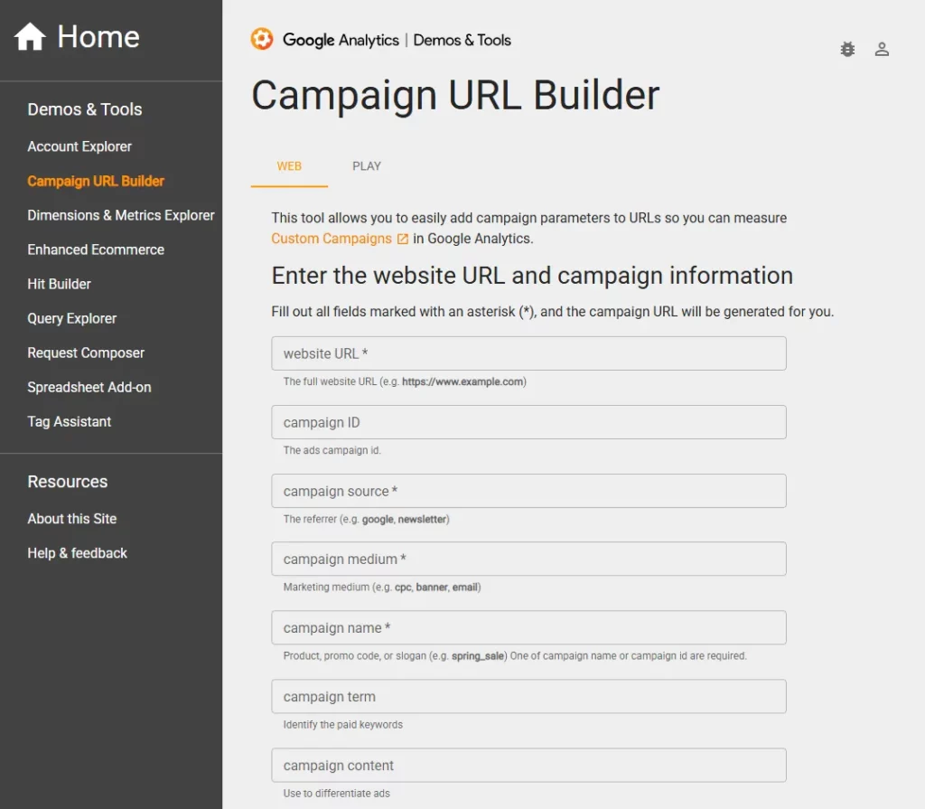925x809 pixels.
Task: Select Query Explorer from sidebar
Action: click(x=72, y=318)
